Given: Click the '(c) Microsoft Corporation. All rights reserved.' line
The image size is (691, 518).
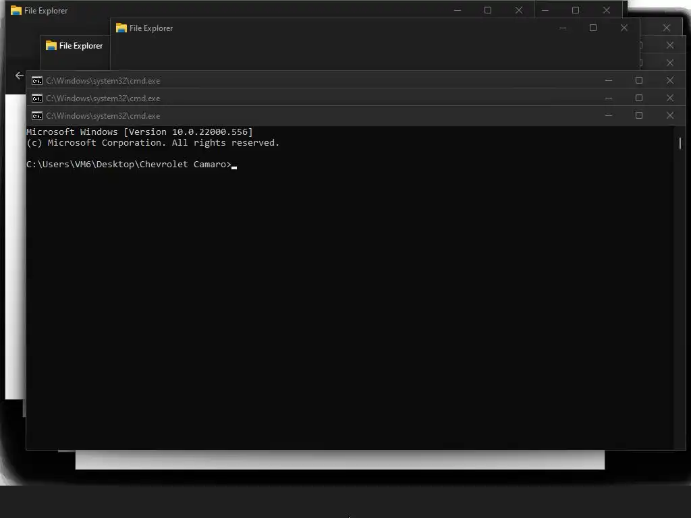Looking at the screenshot, I should [x=153, y=143].
